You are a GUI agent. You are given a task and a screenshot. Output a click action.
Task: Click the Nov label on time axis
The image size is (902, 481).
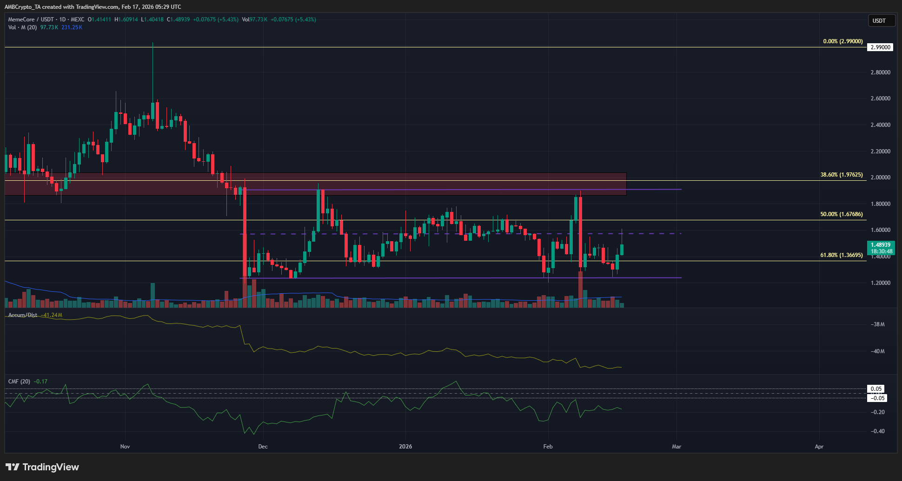(x=125, y=447)
